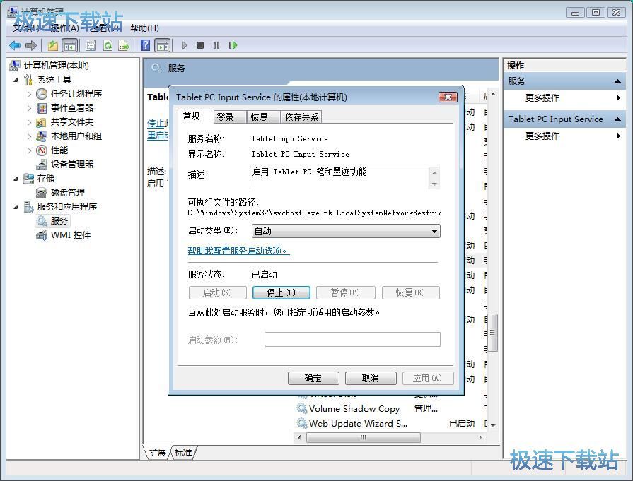Screen dimensions: 633x481
Task: Click the services list scroll right arrow
Action: pos(480,437)
